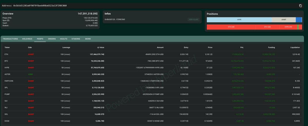This screenshot has height=126, width=308.
Task: Click the DOGE token row name
Action: pyautogui.click(x=7, y=121)
